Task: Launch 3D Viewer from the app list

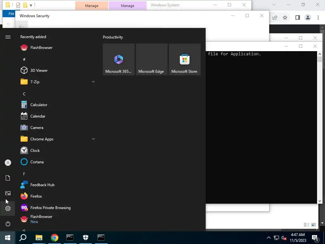Action: tap(57, 70)
